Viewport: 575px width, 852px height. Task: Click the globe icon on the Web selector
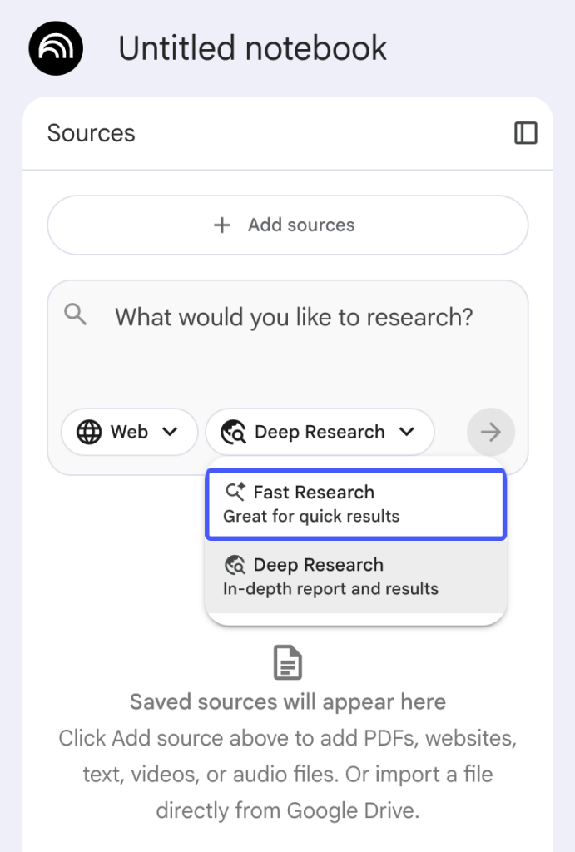pos(89,432)
